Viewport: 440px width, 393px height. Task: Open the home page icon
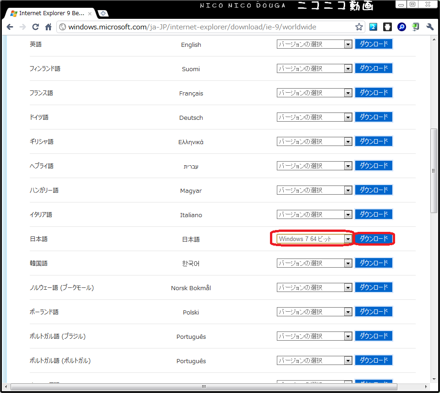(x=48, y=27)
